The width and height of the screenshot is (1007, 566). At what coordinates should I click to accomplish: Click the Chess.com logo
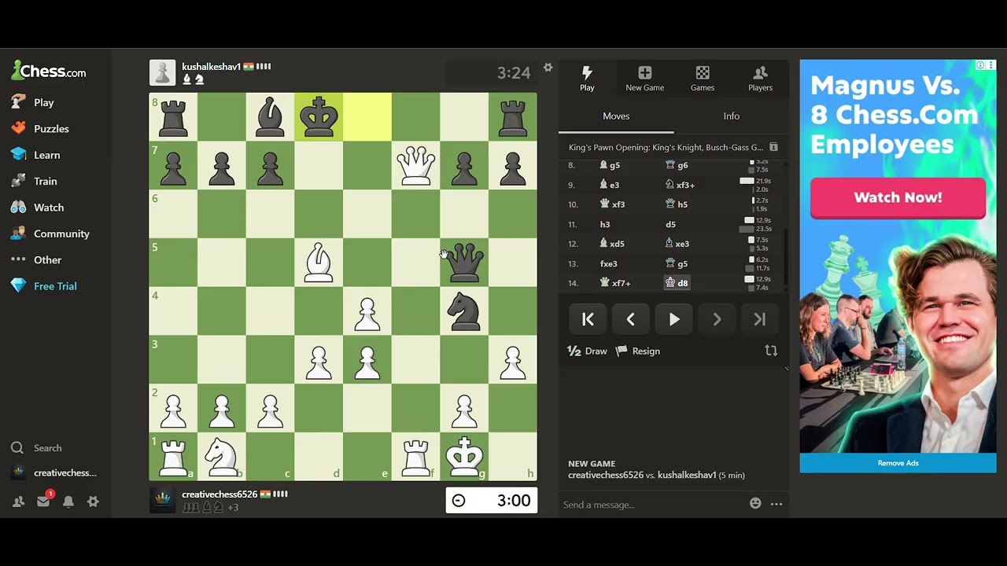pos(49,72)
